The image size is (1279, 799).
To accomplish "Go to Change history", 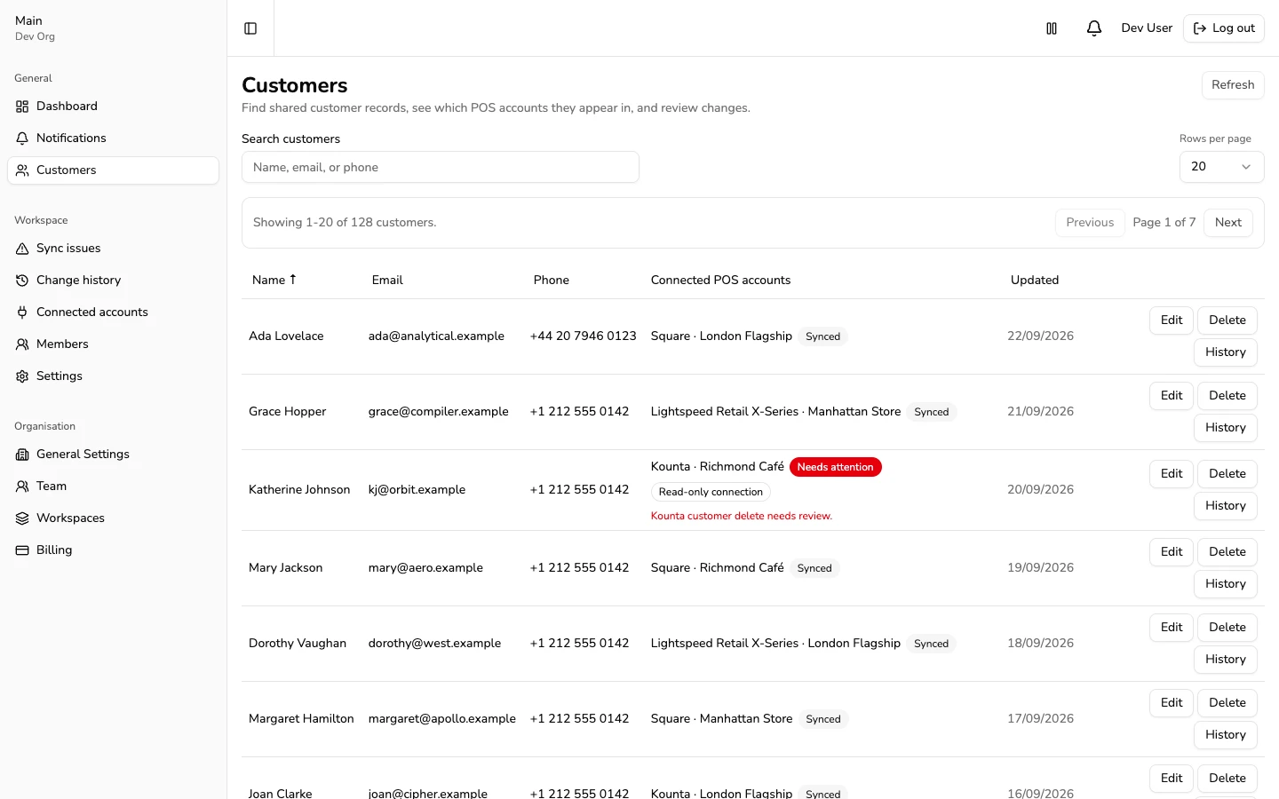I will point(113,281).
